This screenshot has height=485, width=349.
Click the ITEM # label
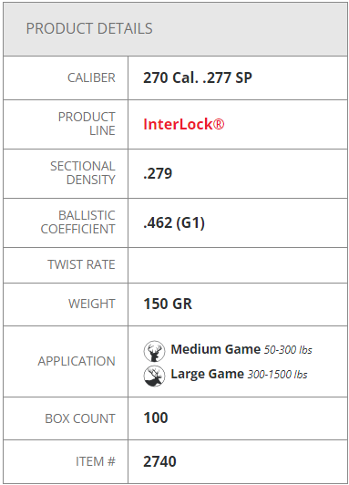pyautogui.click(x=96, y=461)
